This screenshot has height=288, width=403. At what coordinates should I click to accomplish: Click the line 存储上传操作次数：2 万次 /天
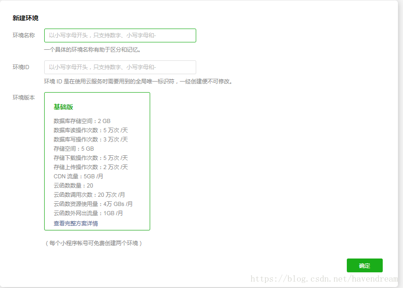pyautogui.click(x=91, y=167)
